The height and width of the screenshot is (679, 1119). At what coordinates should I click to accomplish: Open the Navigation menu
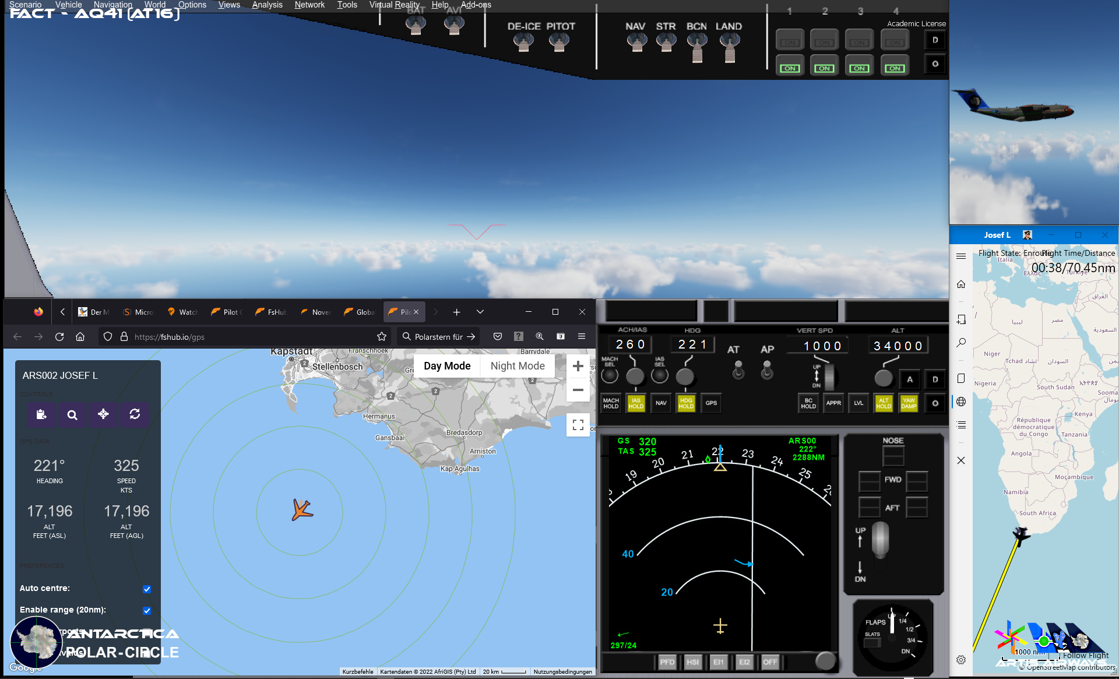[x=113, y=5]
